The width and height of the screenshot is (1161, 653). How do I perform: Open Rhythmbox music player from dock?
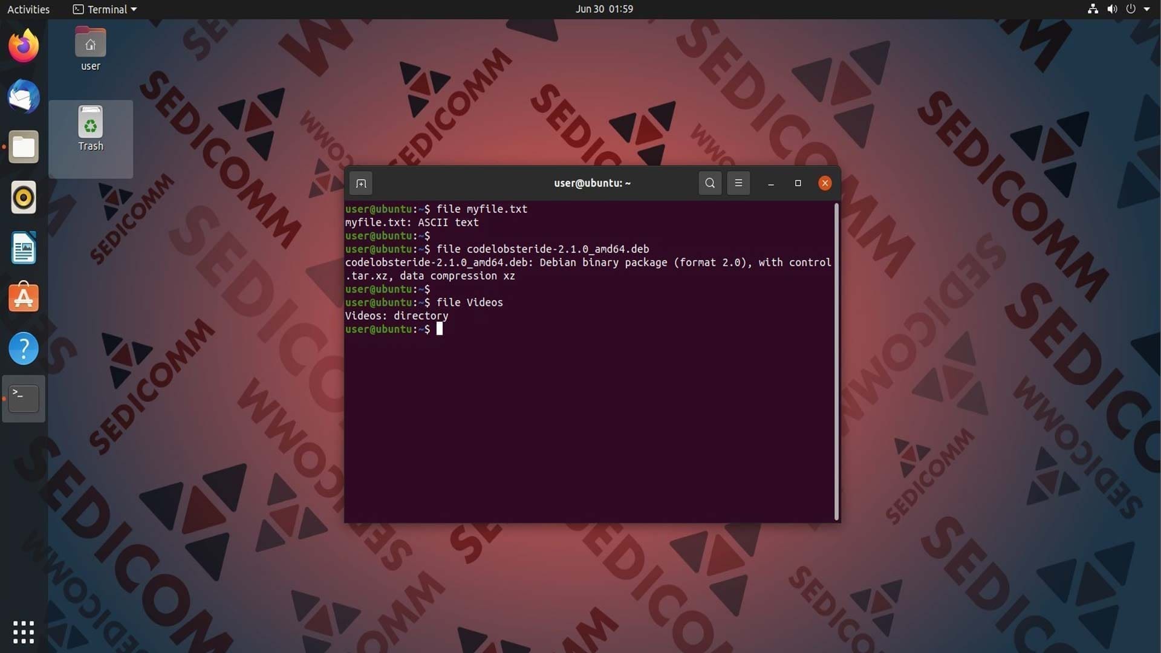tap(24, 198)
